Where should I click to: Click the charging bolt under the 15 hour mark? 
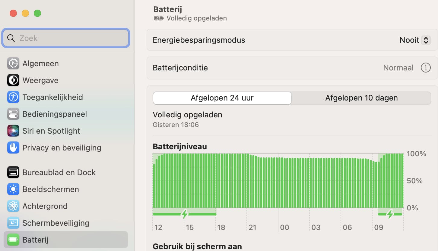coord(185,214)
